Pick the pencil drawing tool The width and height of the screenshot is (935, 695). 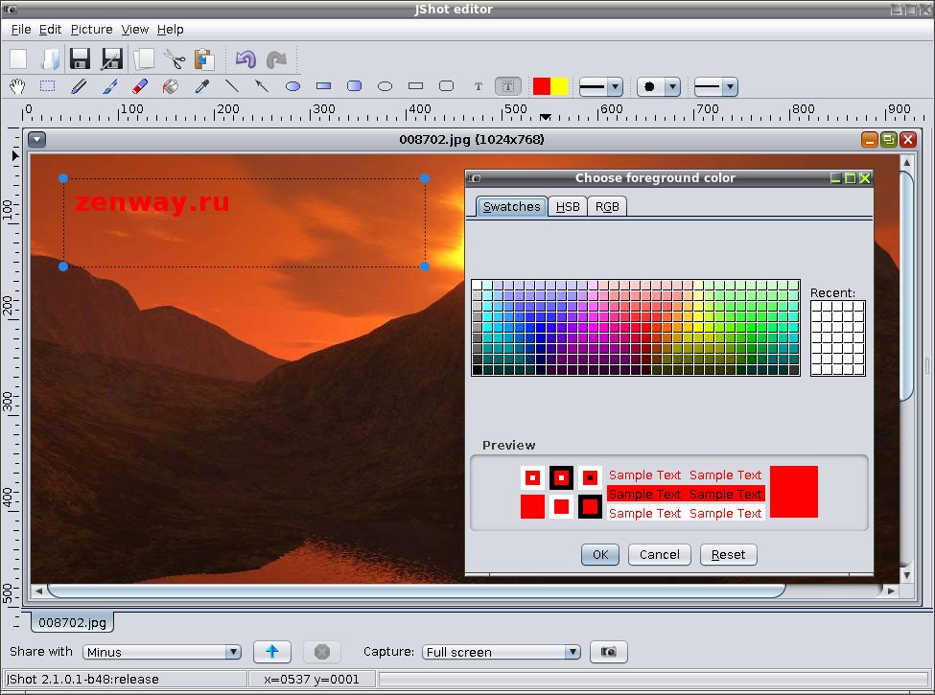[x=79, y=86]
